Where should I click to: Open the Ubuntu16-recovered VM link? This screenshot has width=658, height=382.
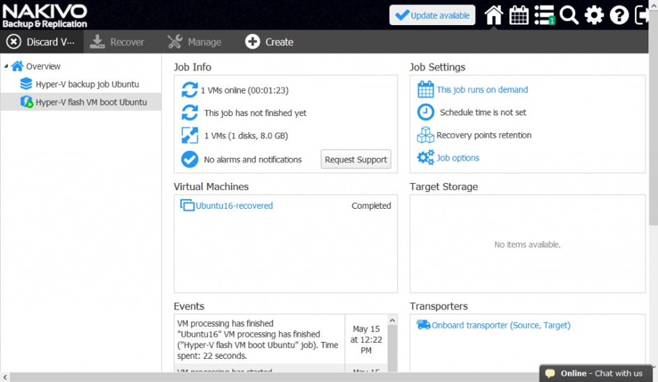pos(234,206)
